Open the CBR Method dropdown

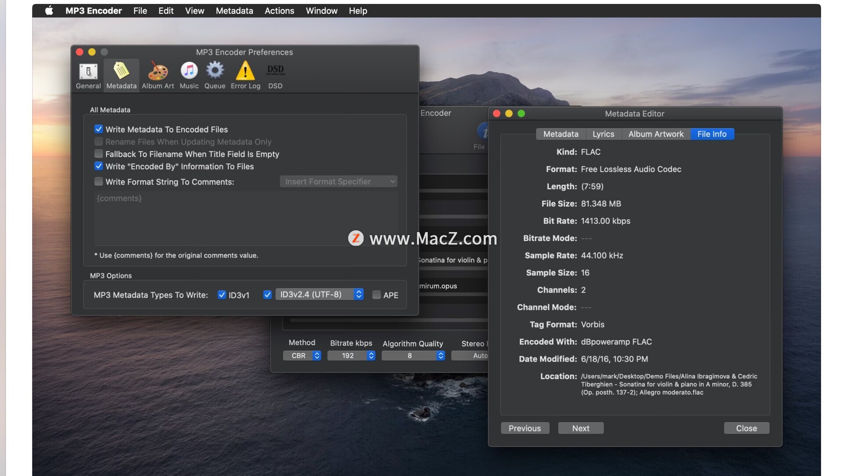click(302, 356)
